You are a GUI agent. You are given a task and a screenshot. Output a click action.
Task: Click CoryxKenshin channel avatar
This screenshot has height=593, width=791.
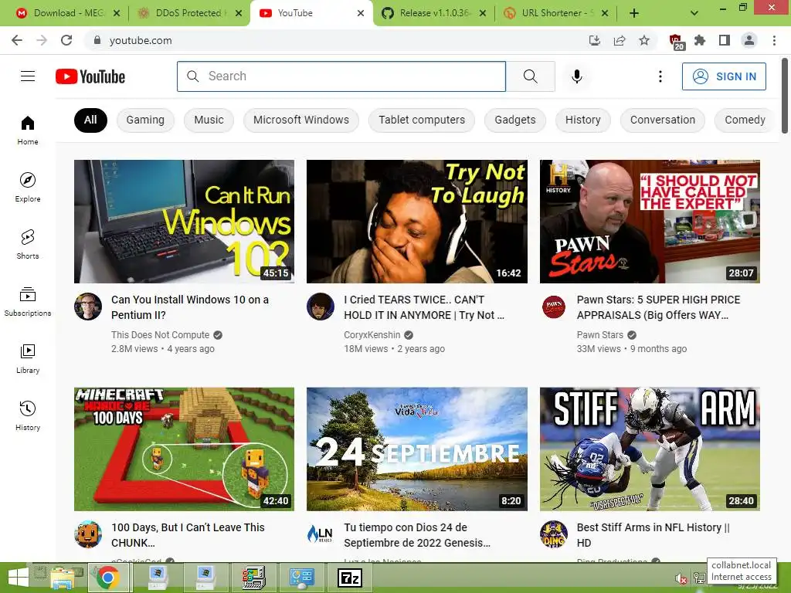pos(321,307)
